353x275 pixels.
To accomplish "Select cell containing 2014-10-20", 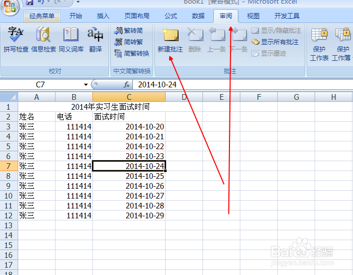I will (129, 127).
